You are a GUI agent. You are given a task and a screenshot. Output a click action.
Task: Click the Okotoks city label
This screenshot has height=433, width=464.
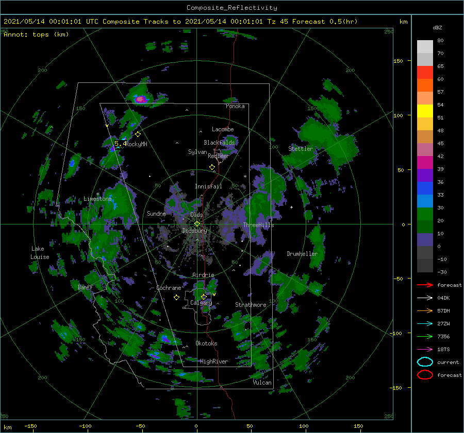click(206, 343)
